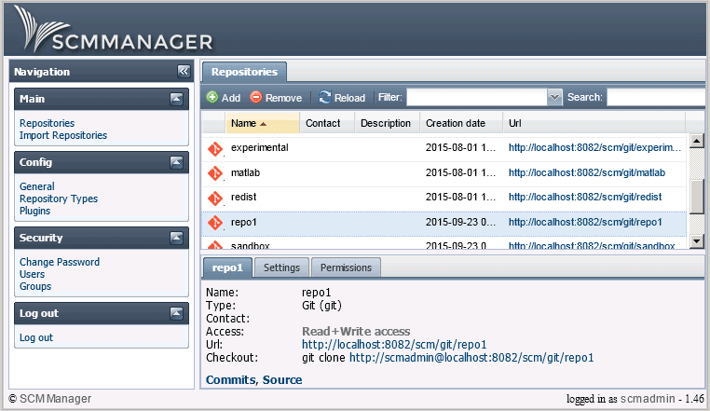Sort by the Description column header
710x411 pixels.
(x=387, y=123)
